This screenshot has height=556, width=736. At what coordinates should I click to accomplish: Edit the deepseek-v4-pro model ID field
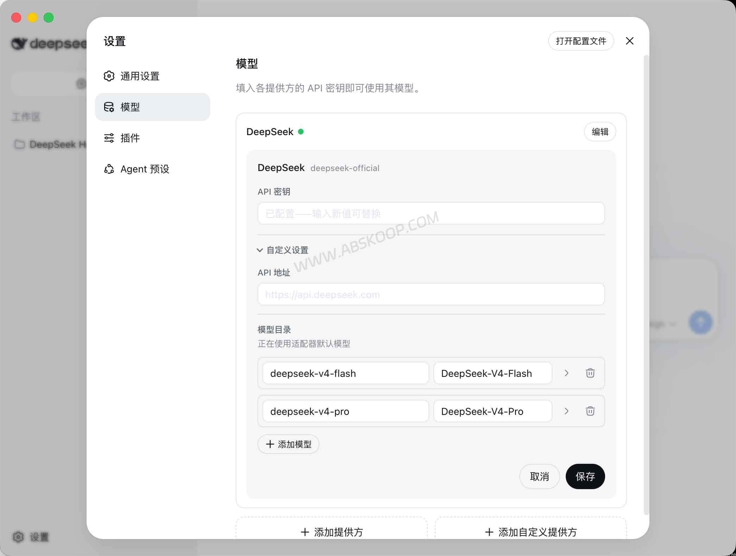coord(345,411)
